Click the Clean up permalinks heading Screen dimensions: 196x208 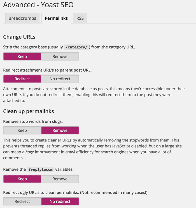[28, 111]
